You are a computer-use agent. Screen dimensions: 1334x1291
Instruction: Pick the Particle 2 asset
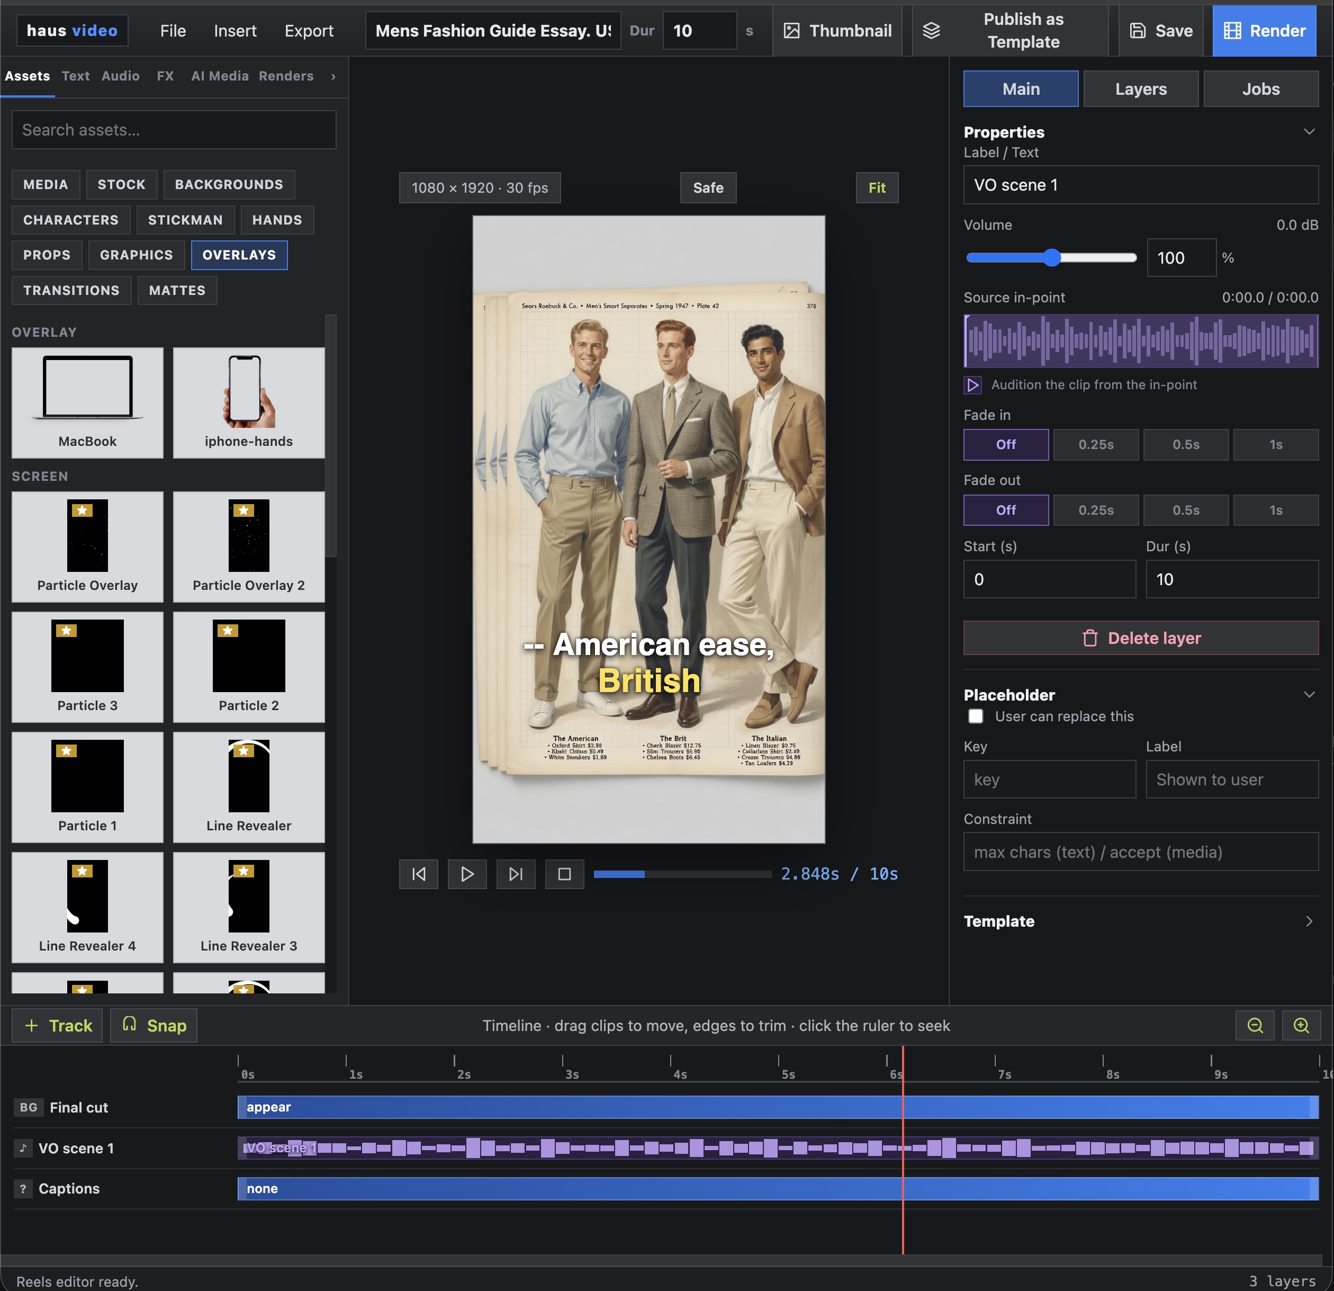tap(249, 667)
